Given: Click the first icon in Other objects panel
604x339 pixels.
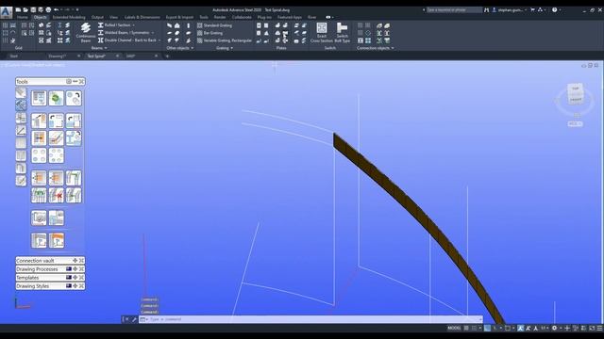Looking at the screenshot, I should [x=170, y=25].
